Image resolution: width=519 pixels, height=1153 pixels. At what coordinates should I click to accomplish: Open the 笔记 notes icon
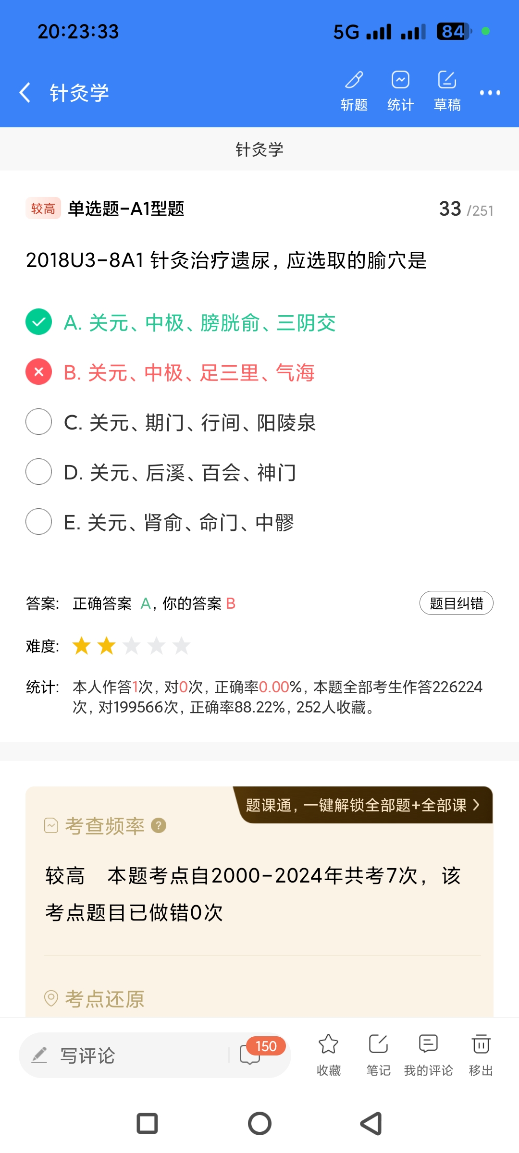tap(378, 1055)
